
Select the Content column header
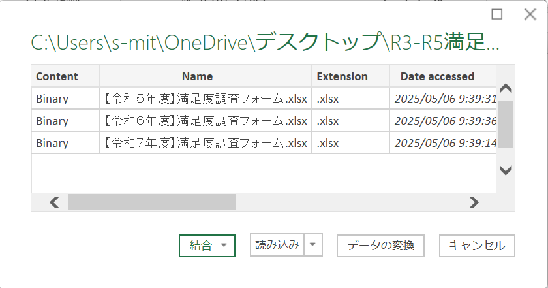point(57,76)
